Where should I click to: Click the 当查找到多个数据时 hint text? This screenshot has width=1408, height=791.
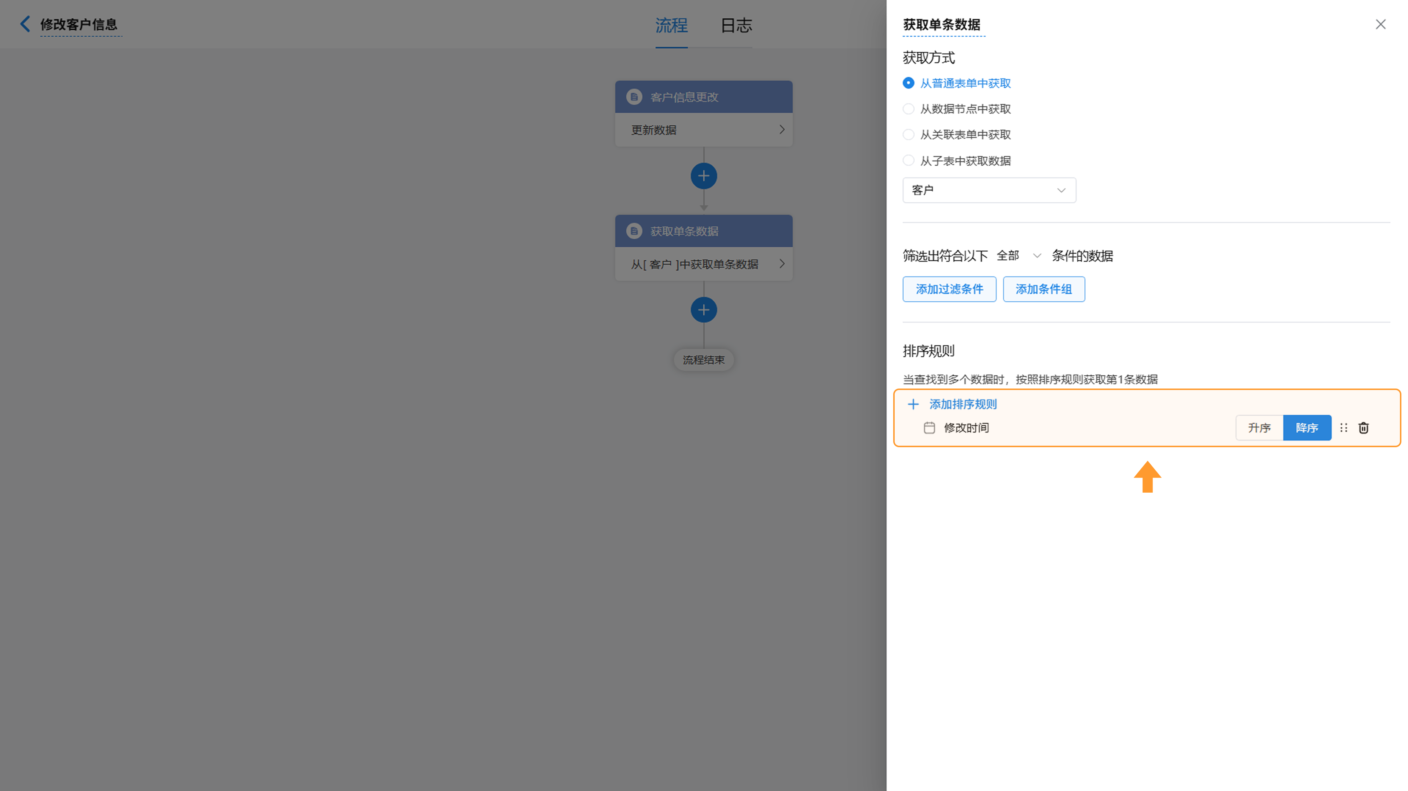click(1030, 379)
